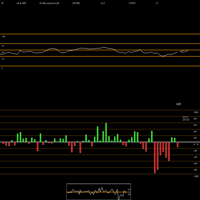The width and height of the screenshot is (200, 200).
Task: Click the 'SI & MR' header text
Action: point(21,3)
